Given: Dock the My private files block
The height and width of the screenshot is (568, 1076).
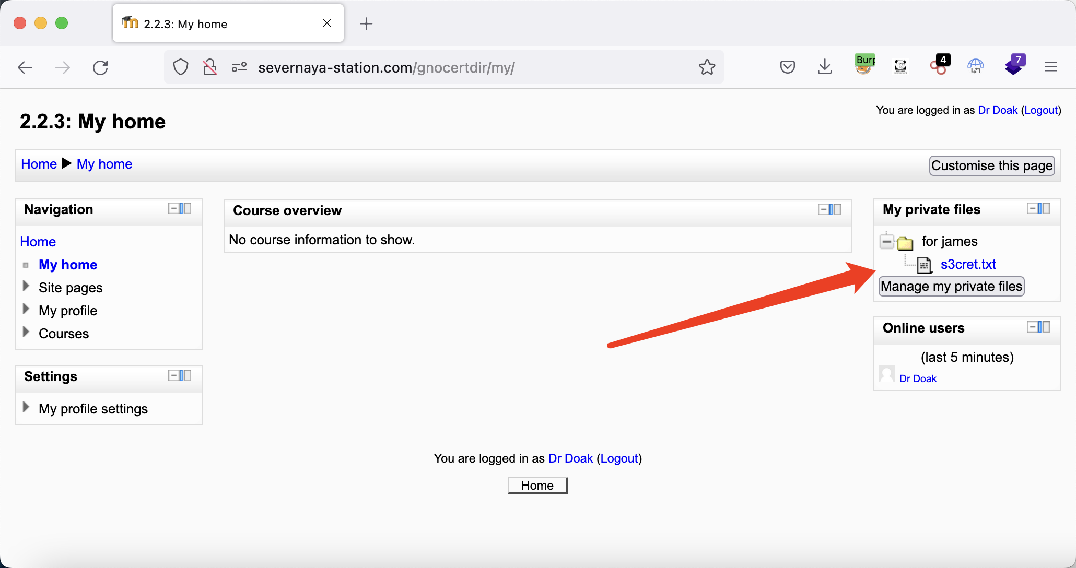Looking at the screenshot, I should (1044, 209).
